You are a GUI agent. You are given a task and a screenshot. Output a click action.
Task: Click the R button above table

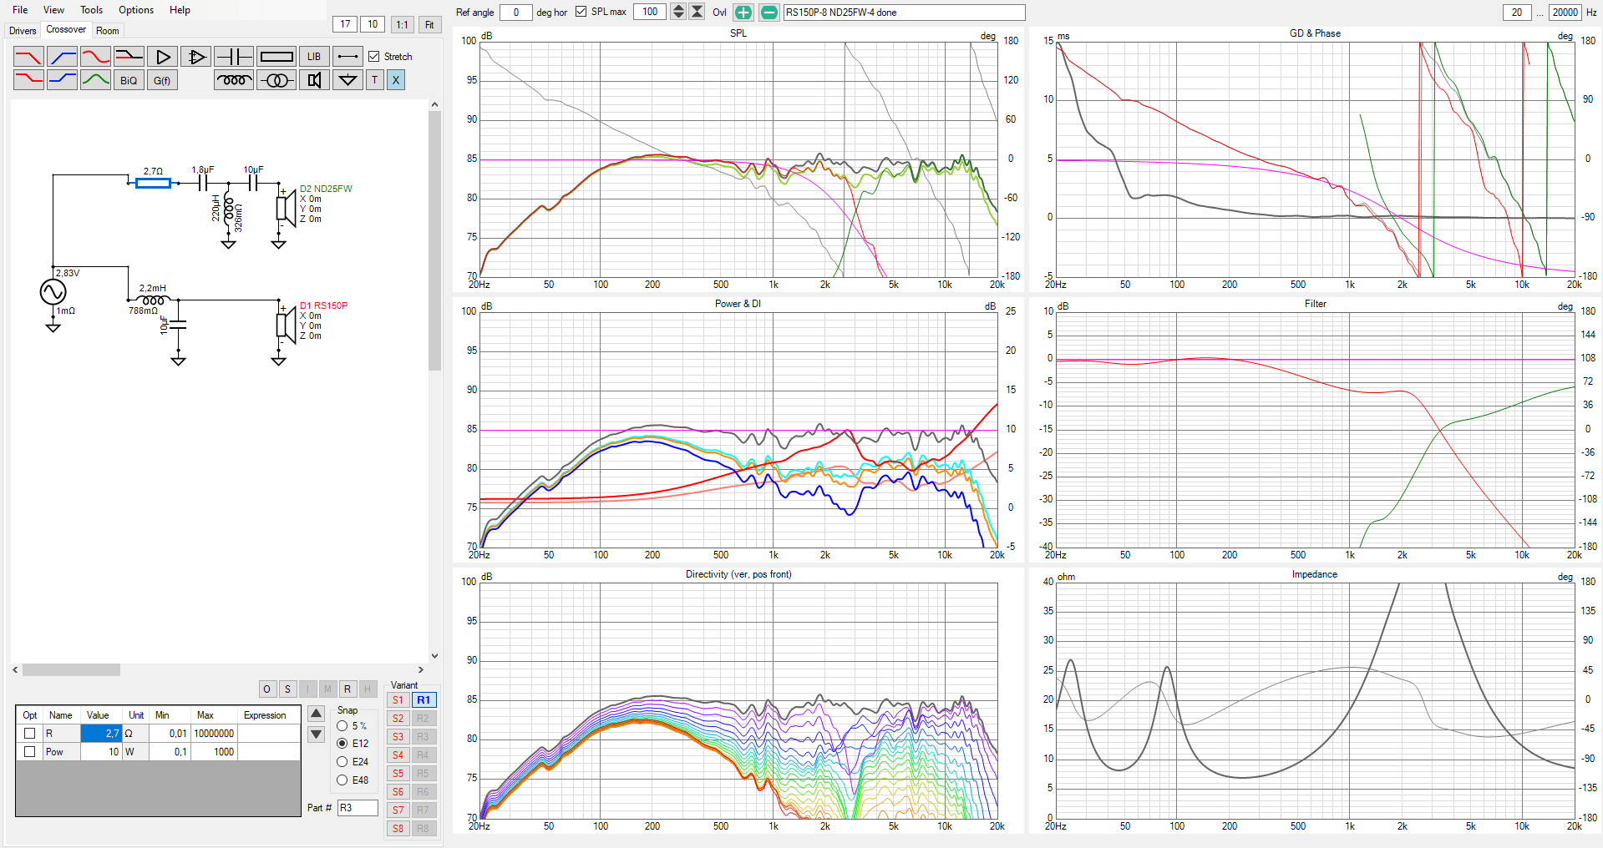point(347,689)
